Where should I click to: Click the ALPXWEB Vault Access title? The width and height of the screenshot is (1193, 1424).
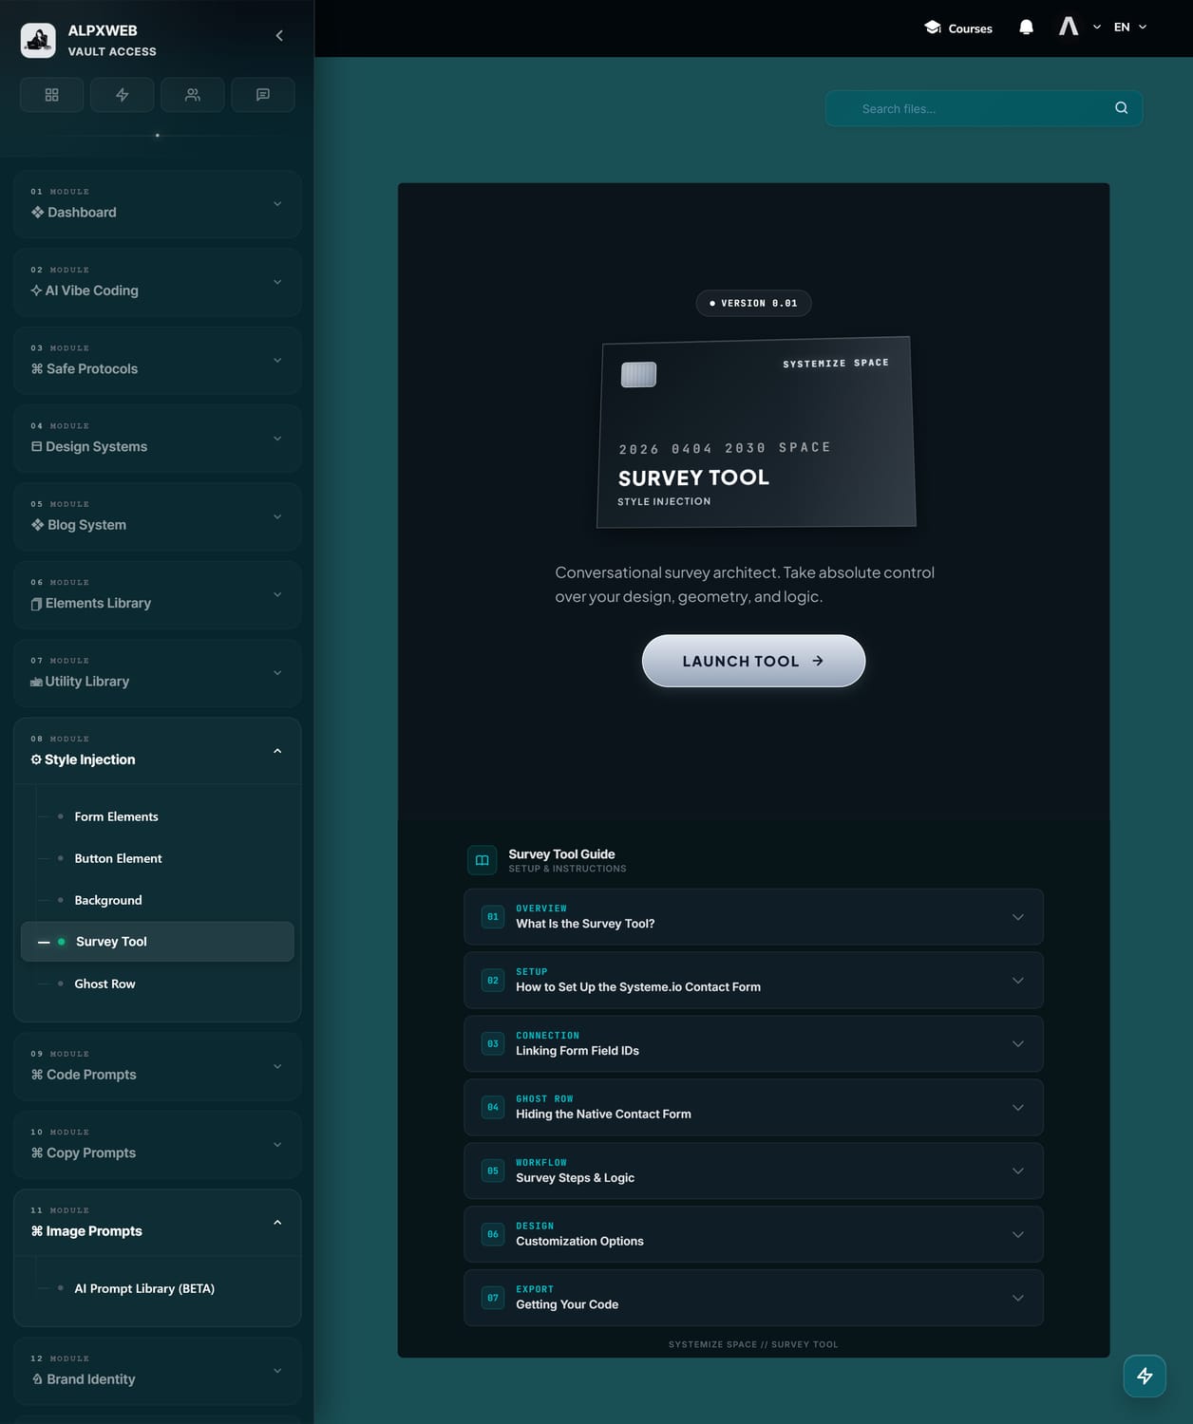click(112, 40)
